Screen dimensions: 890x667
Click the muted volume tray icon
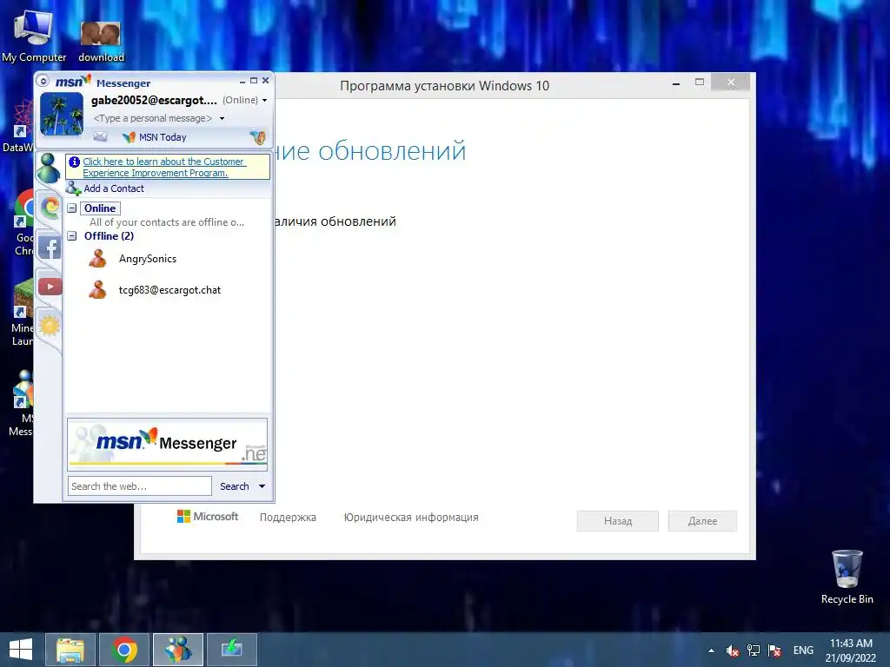click(x=732, y=650)
